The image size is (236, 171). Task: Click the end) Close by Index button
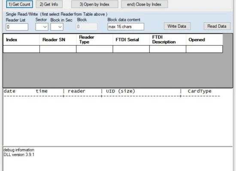pos(144,4)
